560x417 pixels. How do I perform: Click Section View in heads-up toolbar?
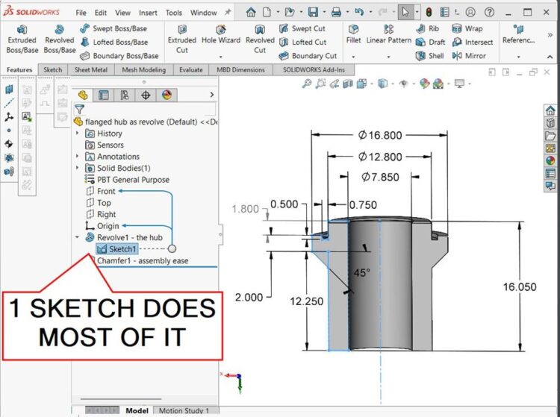pyautogui.click(x=348, y=84)
